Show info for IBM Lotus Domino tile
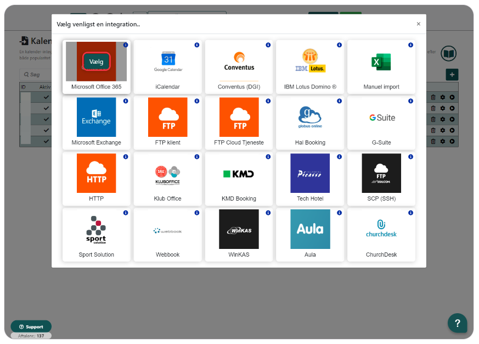The width and height of the screenshot is (479, 344). point(339,45)
